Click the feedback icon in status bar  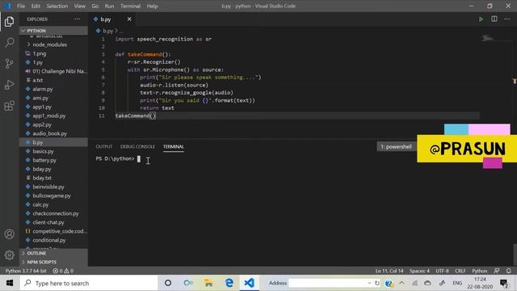coord(497,271)
